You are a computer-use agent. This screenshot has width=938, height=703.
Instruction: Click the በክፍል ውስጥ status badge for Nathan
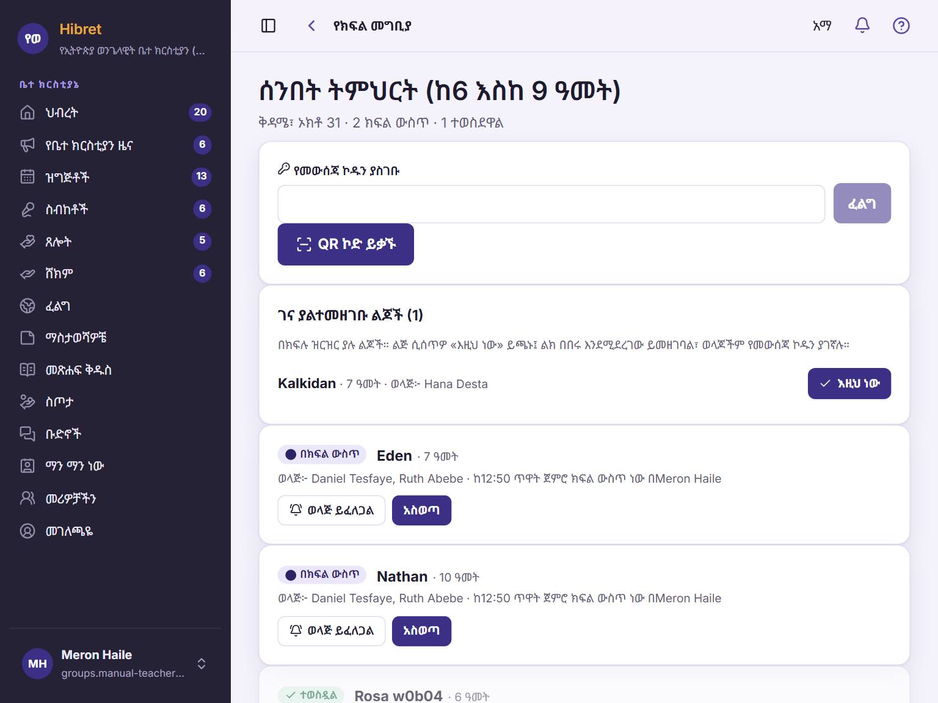click(x=322, y=575)
